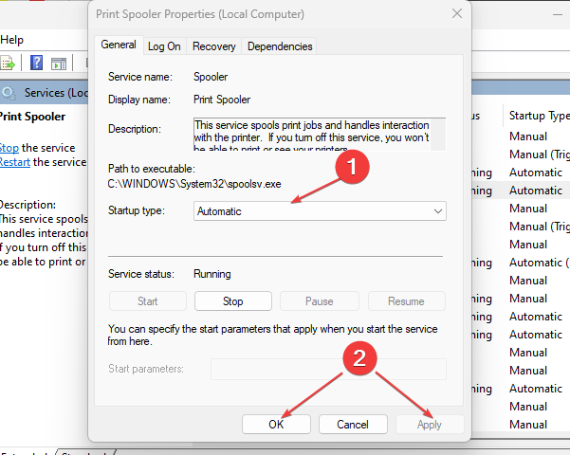Click the Help book icon in Services toolbar
The width and height of the screenshot is (570, 455).
pyautogui.click(x=36, y=63)
